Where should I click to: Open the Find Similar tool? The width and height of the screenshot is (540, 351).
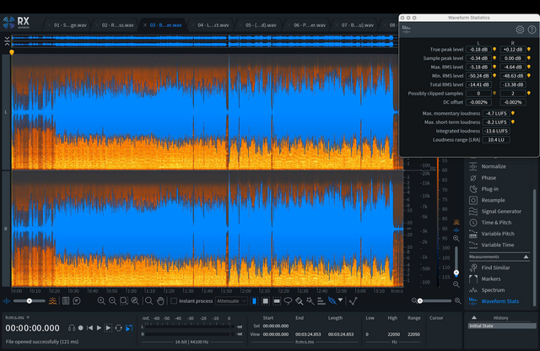click(x=497, y=267)
